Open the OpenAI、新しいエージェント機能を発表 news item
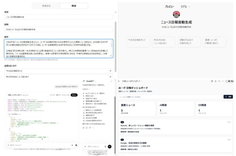 click(x=176, y=127)
